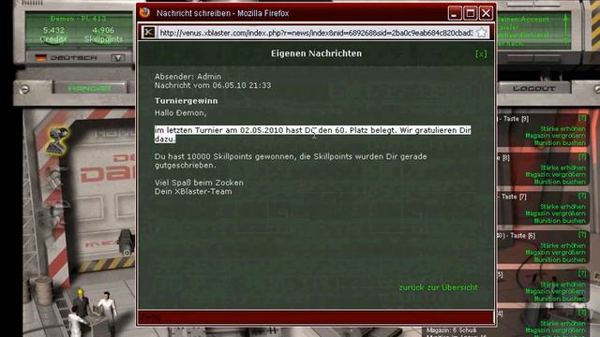This screenshot has height=337, width=600.
Task: Click the 'Viel Spaß beim Zocken' line
Action: tap(199, 183)
